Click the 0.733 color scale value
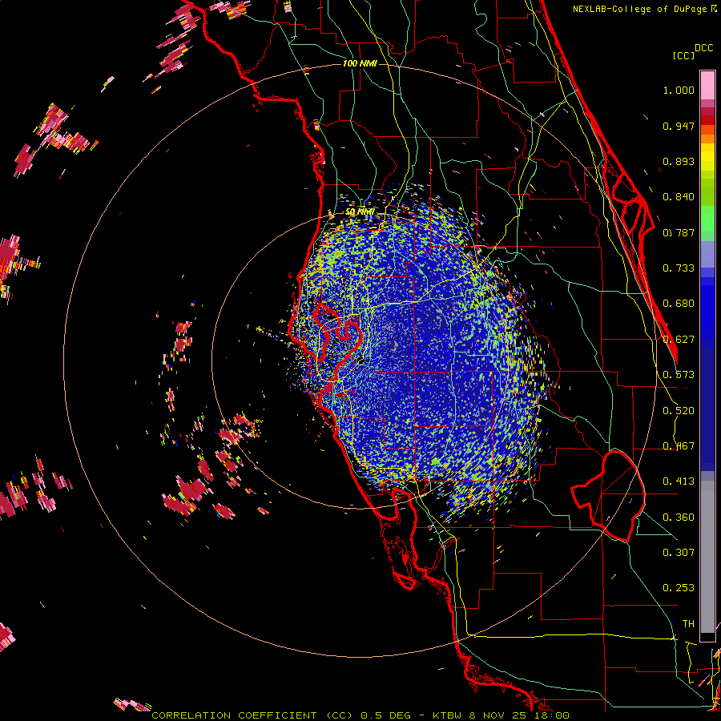Image resolution: width=721 pixels, height=721 pixels. point(679,268)
